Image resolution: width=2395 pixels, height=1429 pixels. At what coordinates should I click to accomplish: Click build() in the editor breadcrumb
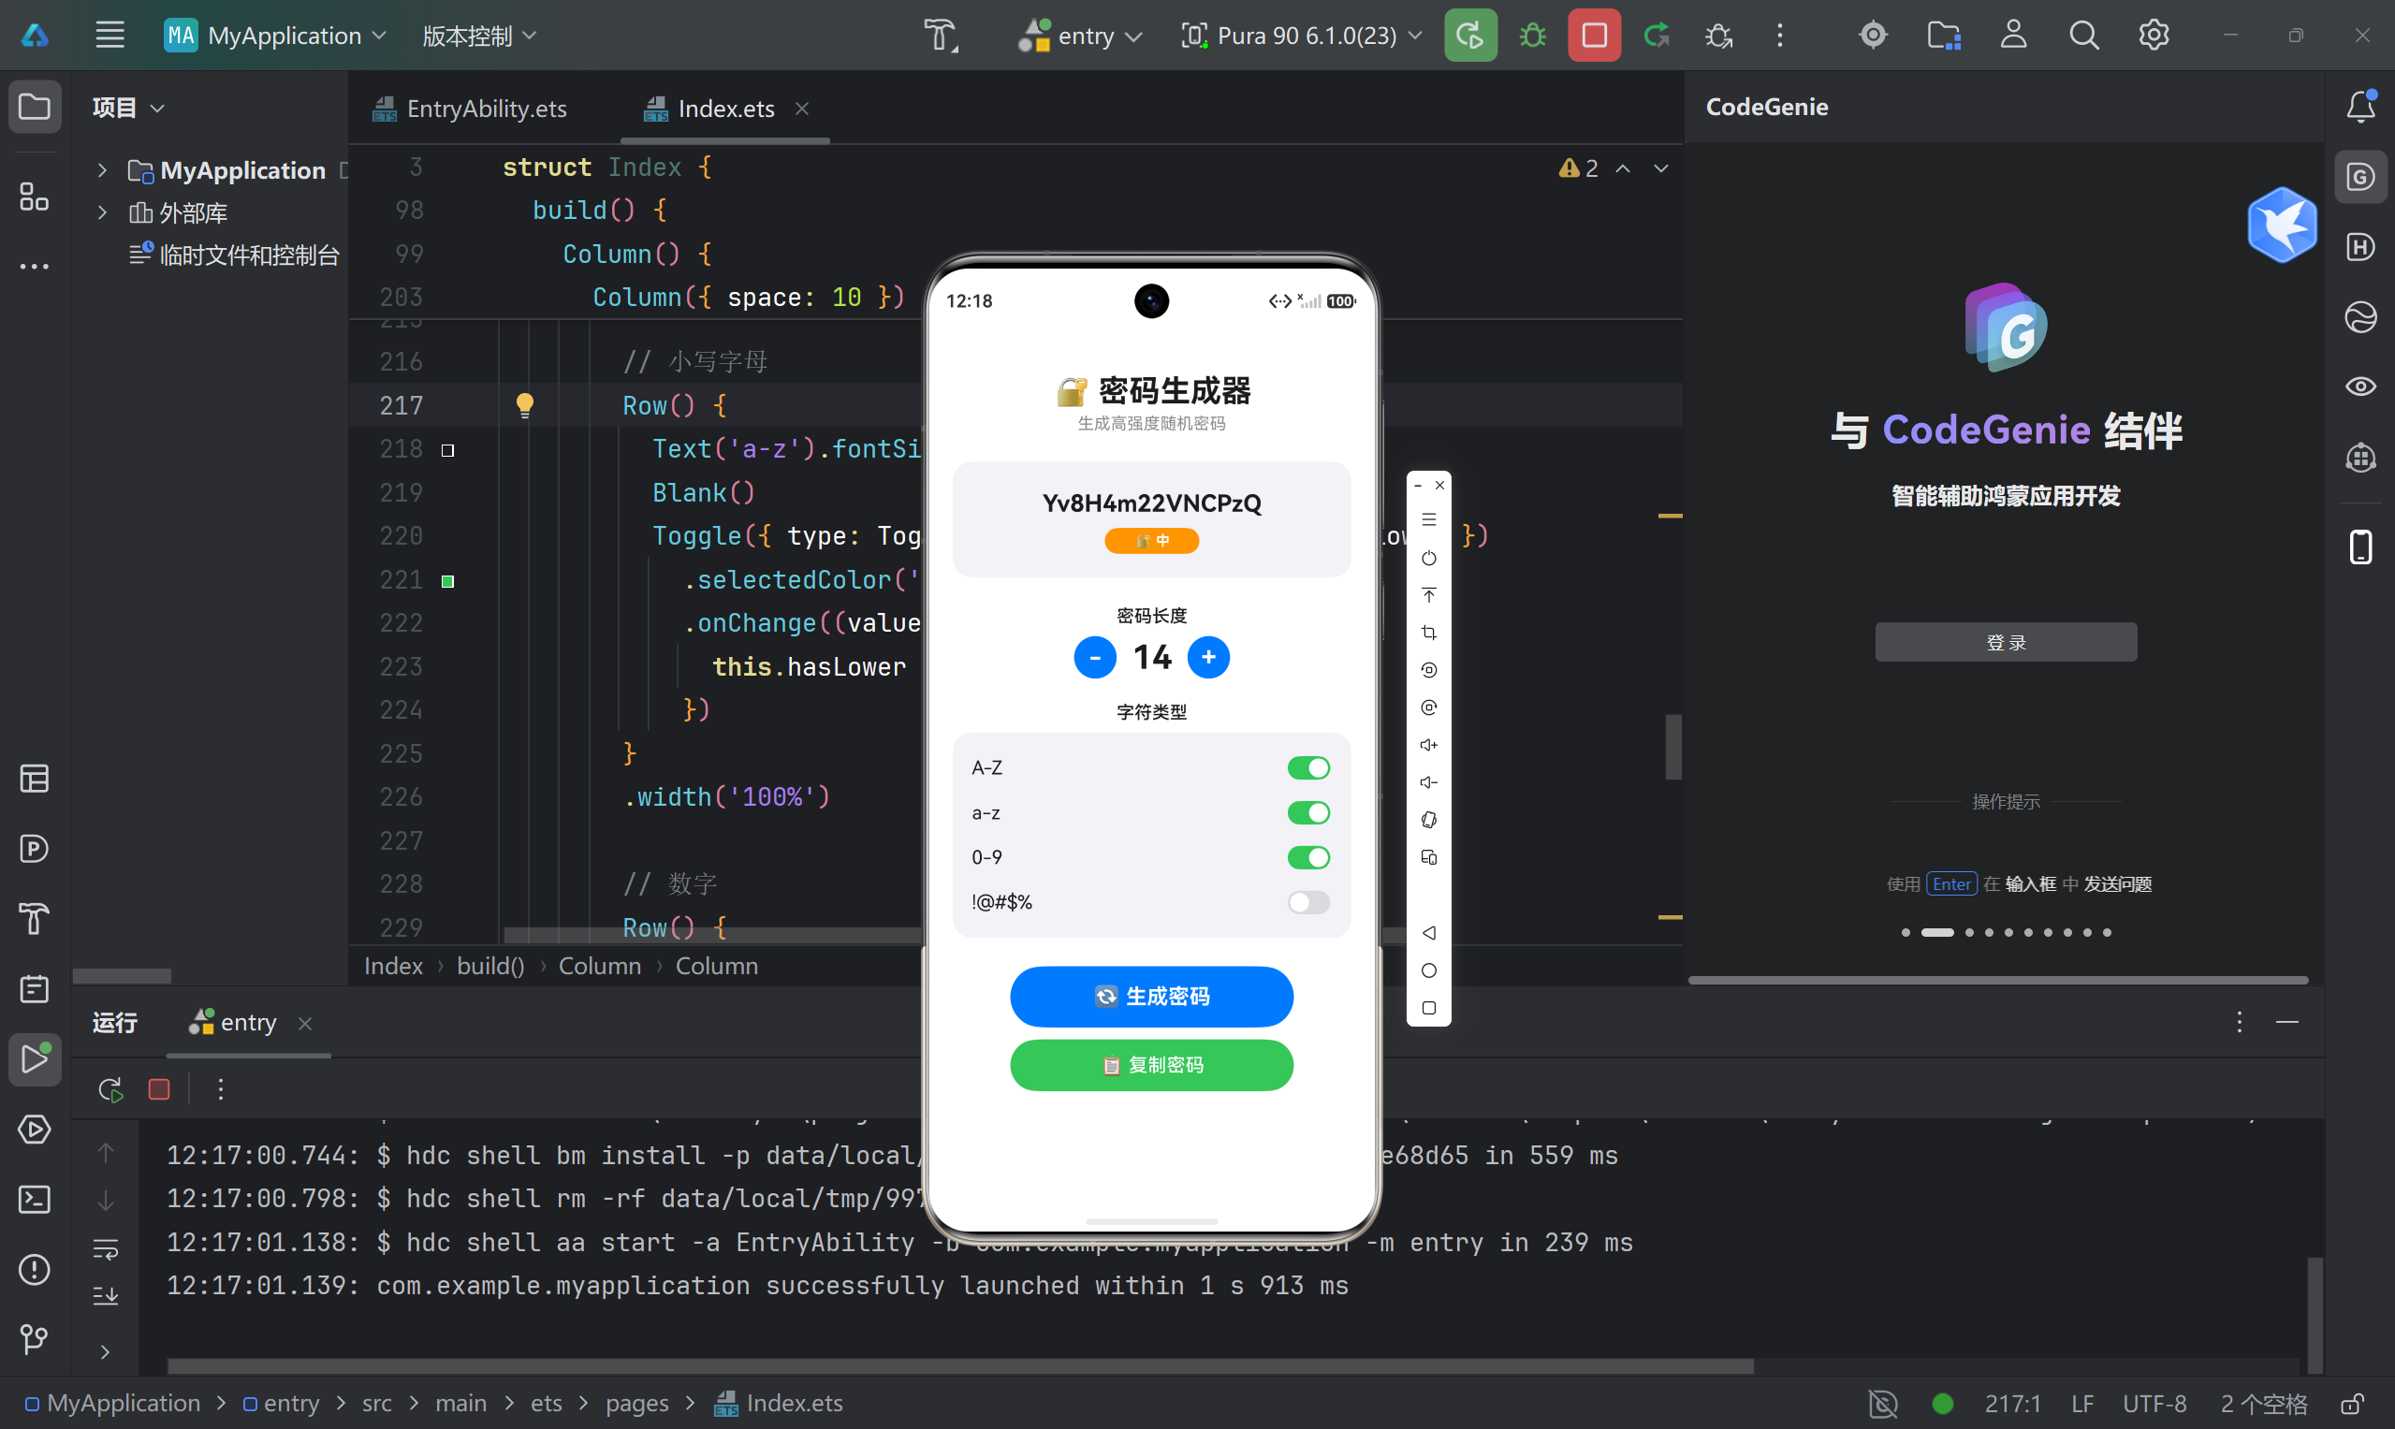coord(490,966)
